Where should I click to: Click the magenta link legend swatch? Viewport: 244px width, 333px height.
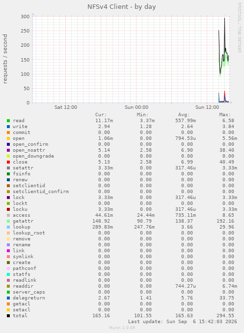pos(8,251)
